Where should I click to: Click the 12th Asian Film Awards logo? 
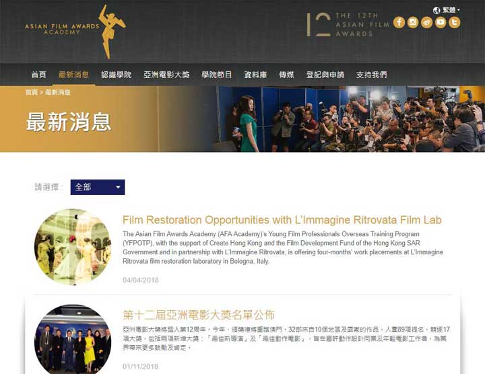tap(348, 25)
